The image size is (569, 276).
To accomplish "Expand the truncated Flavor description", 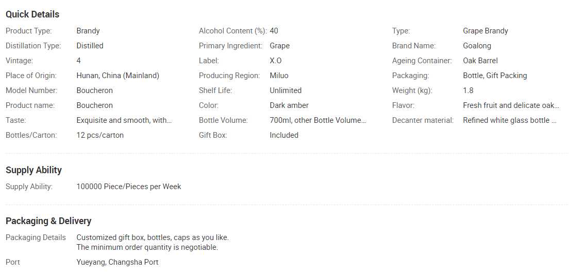I will pos(511,105).
